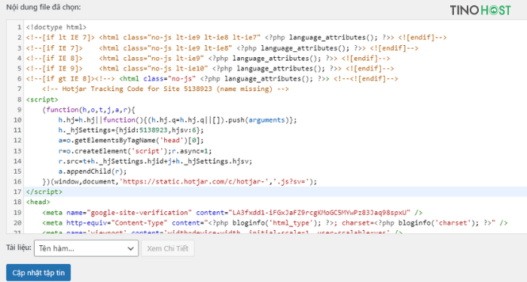The width and height of the screenshot is (527, 282).
Task: Click the '[if IE 7]' conditional comment line
Action: [x=222, y=48]
